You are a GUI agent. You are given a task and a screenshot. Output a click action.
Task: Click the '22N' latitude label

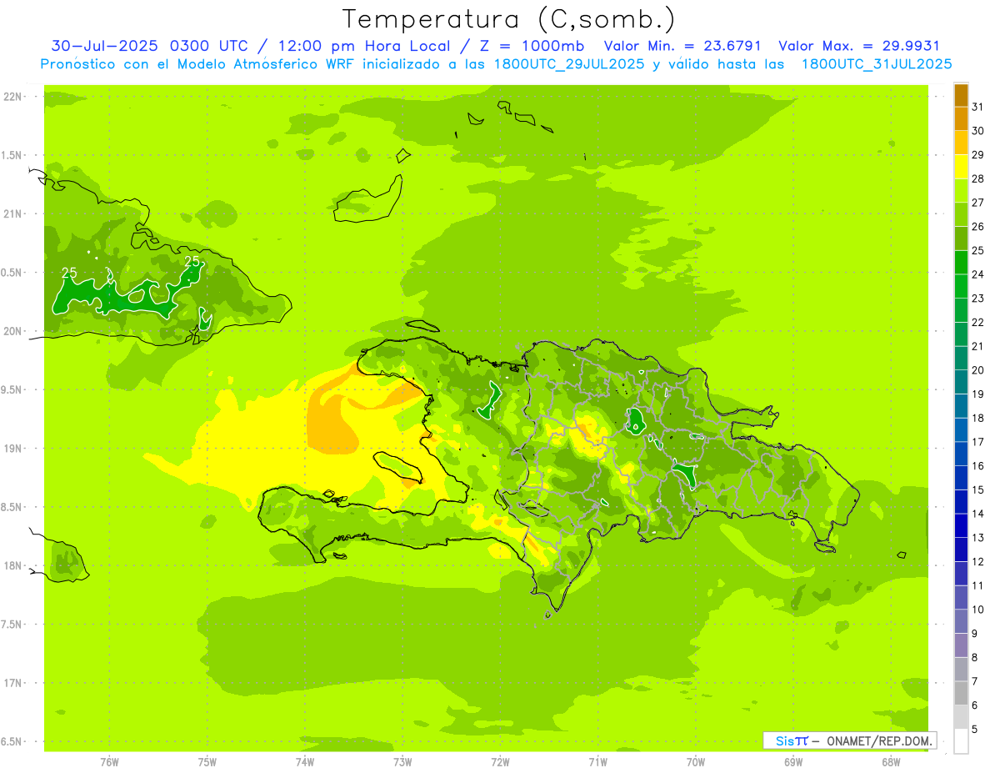click(x=12, y=96)
